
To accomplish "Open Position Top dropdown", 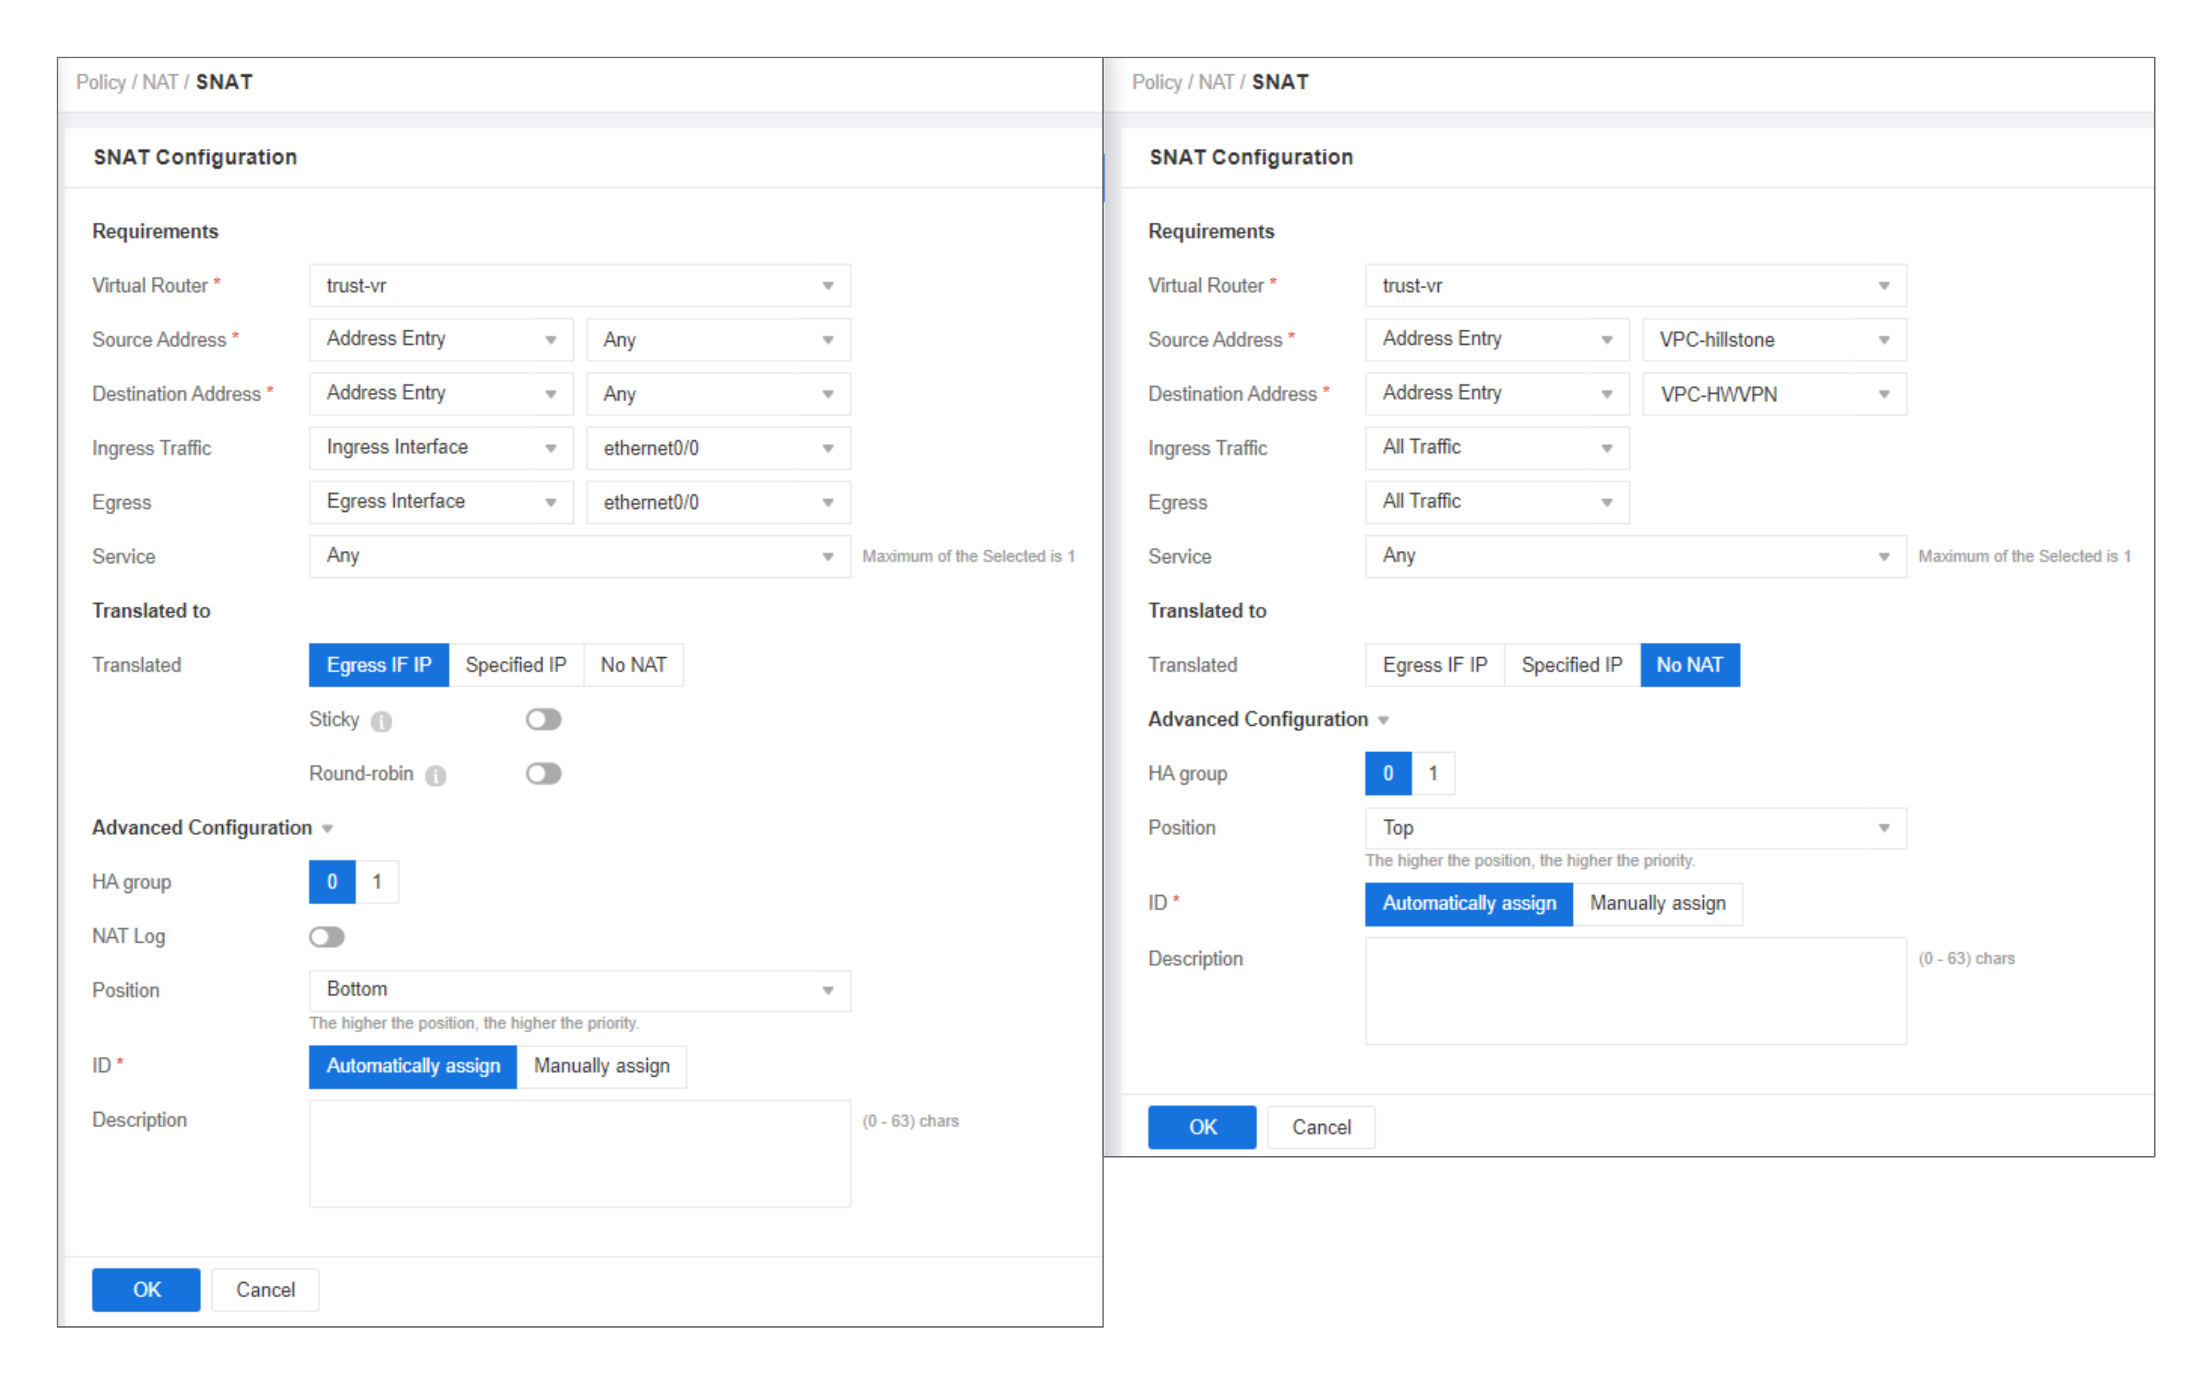I will [1635, 827].
